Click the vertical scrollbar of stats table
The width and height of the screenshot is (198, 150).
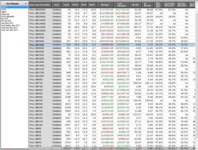point(197,76)
